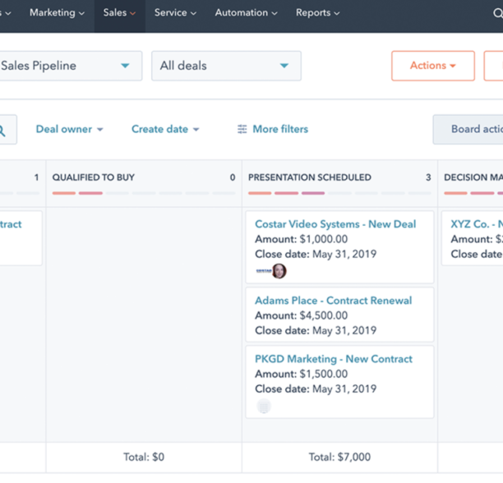Image resolution: width=503 pixels, height=483 pixels.
Task: Click the More filters sliders icon
Action: (x=242, y=129)
